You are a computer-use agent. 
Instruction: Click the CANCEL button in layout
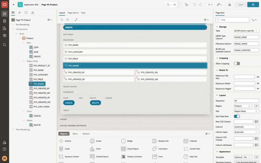69,103
